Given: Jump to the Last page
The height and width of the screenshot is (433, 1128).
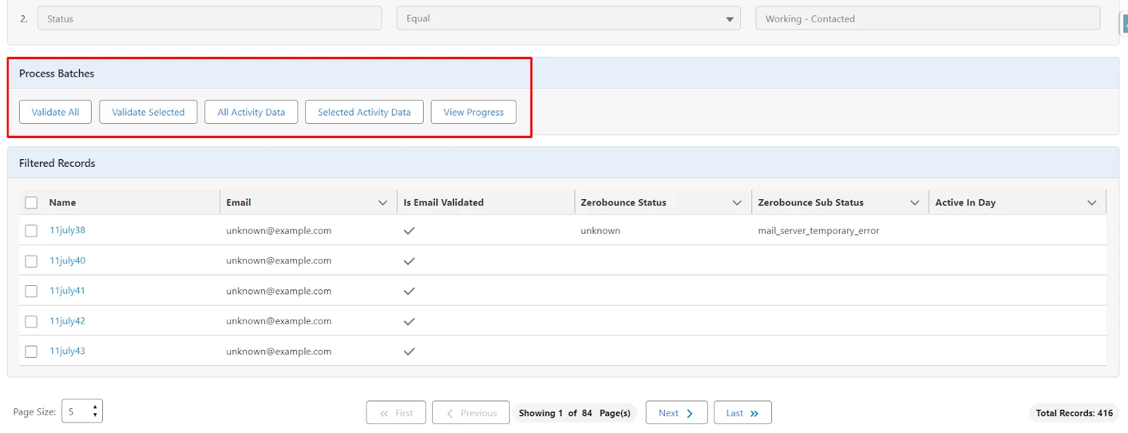Looking at the screenshot, I should point(742,413).
